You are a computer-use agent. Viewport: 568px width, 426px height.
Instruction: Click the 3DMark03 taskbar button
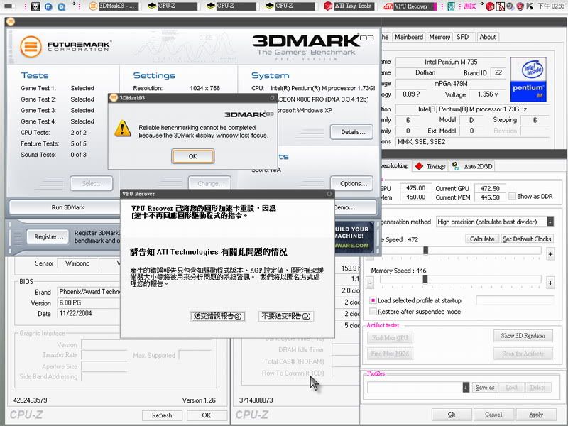(113, 6)
